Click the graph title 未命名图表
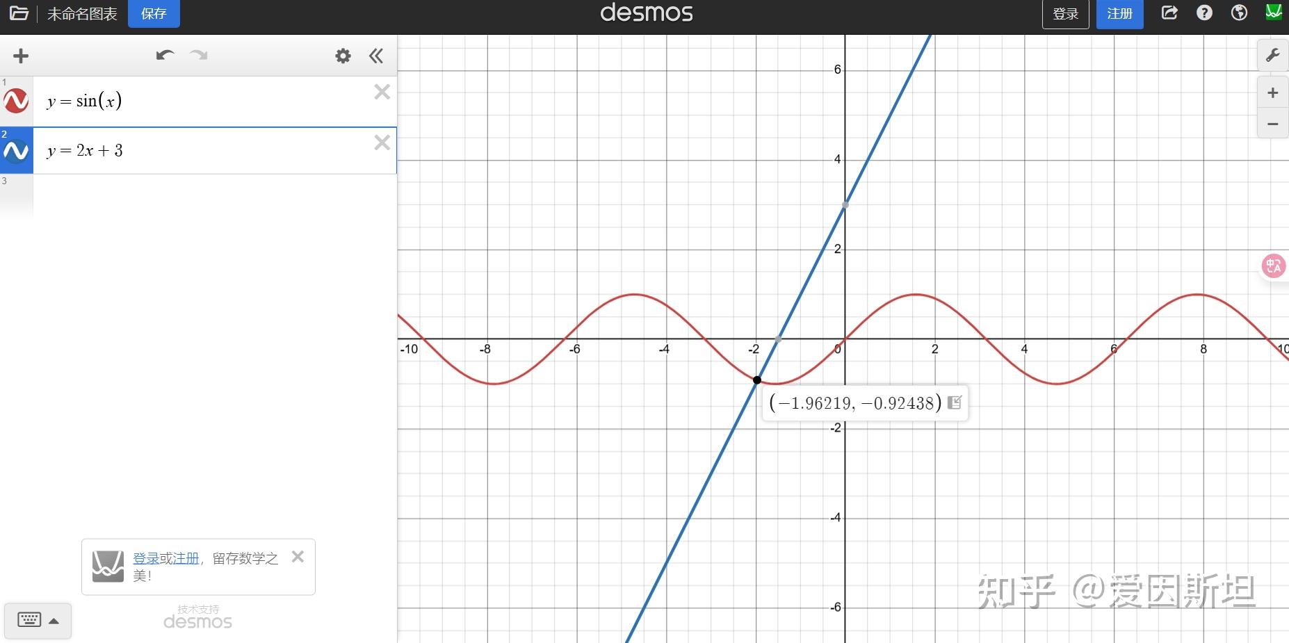This screenshot has height=643, width=1289. pos(82,14)
